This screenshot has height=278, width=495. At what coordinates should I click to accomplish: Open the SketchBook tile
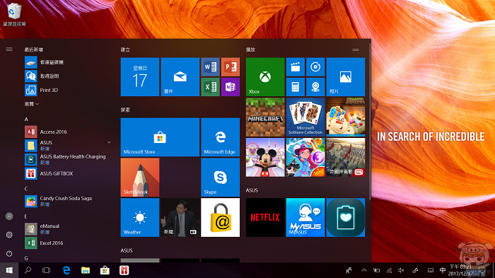pos(140,178)
